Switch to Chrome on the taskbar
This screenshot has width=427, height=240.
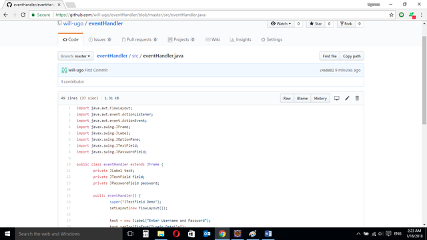click(x=222, y=234)
